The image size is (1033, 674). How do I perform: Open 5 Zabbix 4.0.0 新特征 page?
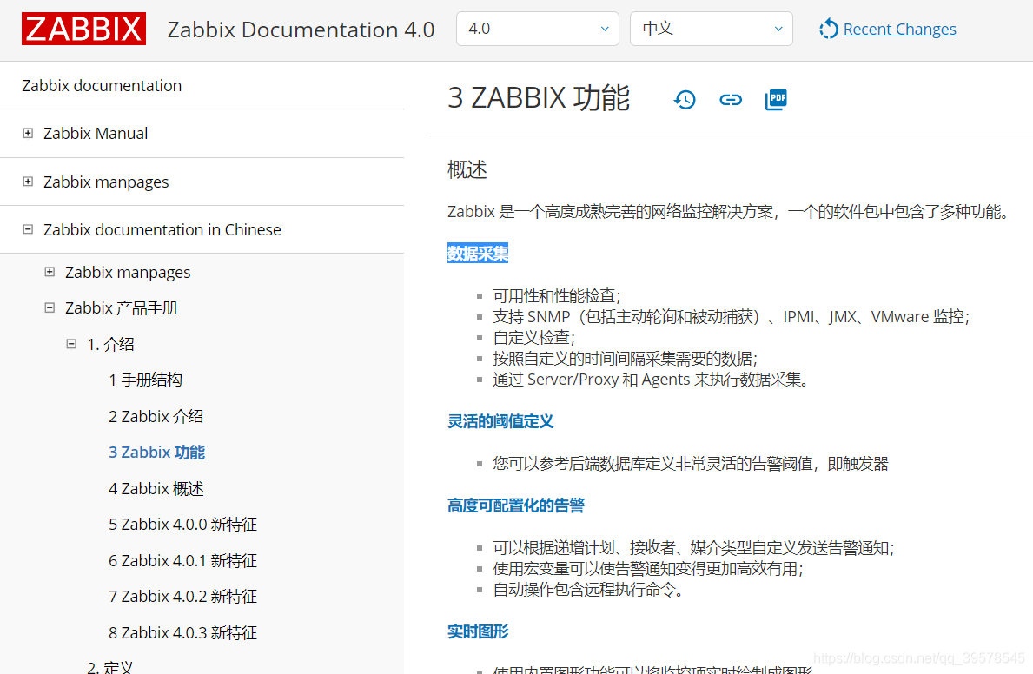pos(182,525)
